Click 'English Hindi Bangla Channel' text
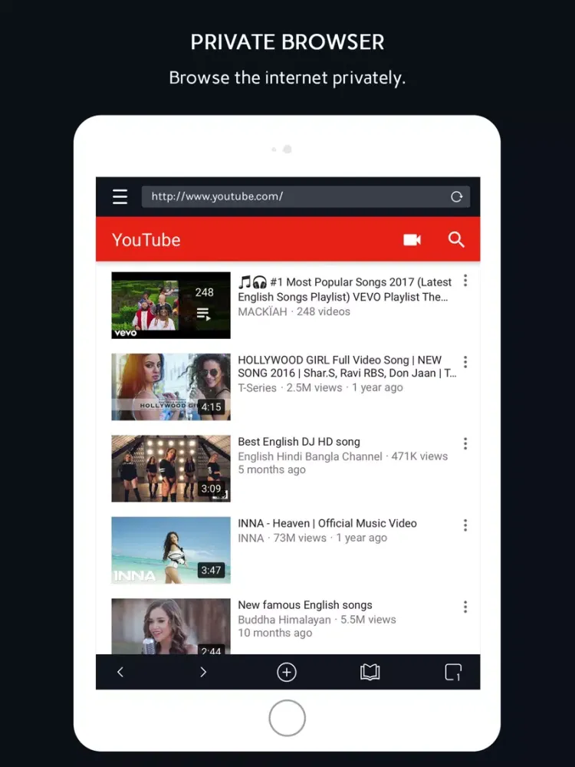This screenshot has height=767, width=575. [310, 456]
